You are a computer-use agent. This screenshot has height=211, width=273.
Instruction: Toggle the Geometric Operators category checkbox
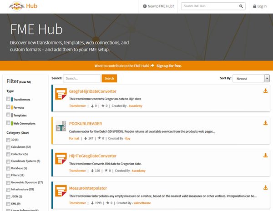pyautogui.click(x=8, y=183)
